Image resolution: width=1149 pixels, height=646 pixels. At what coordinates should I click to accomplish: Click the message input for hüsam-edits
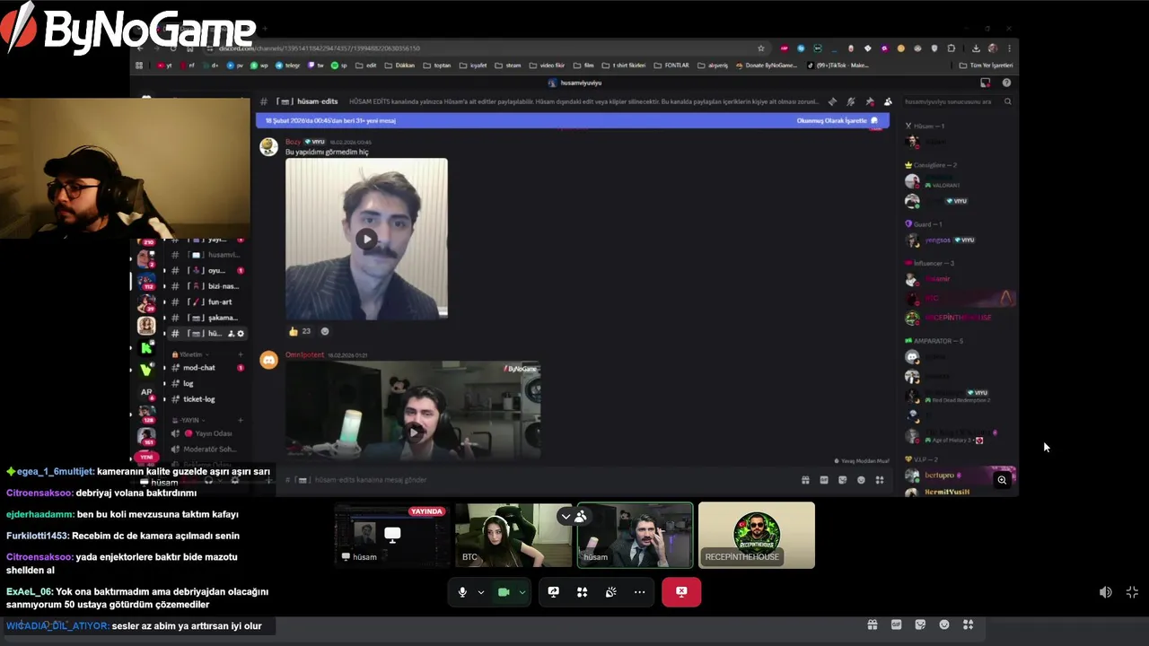tap(539, 480)
